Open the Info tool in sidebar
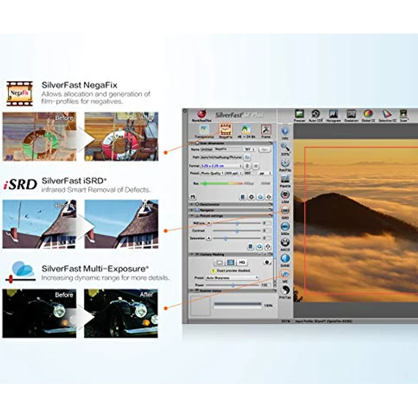 (x=285, y=132)
